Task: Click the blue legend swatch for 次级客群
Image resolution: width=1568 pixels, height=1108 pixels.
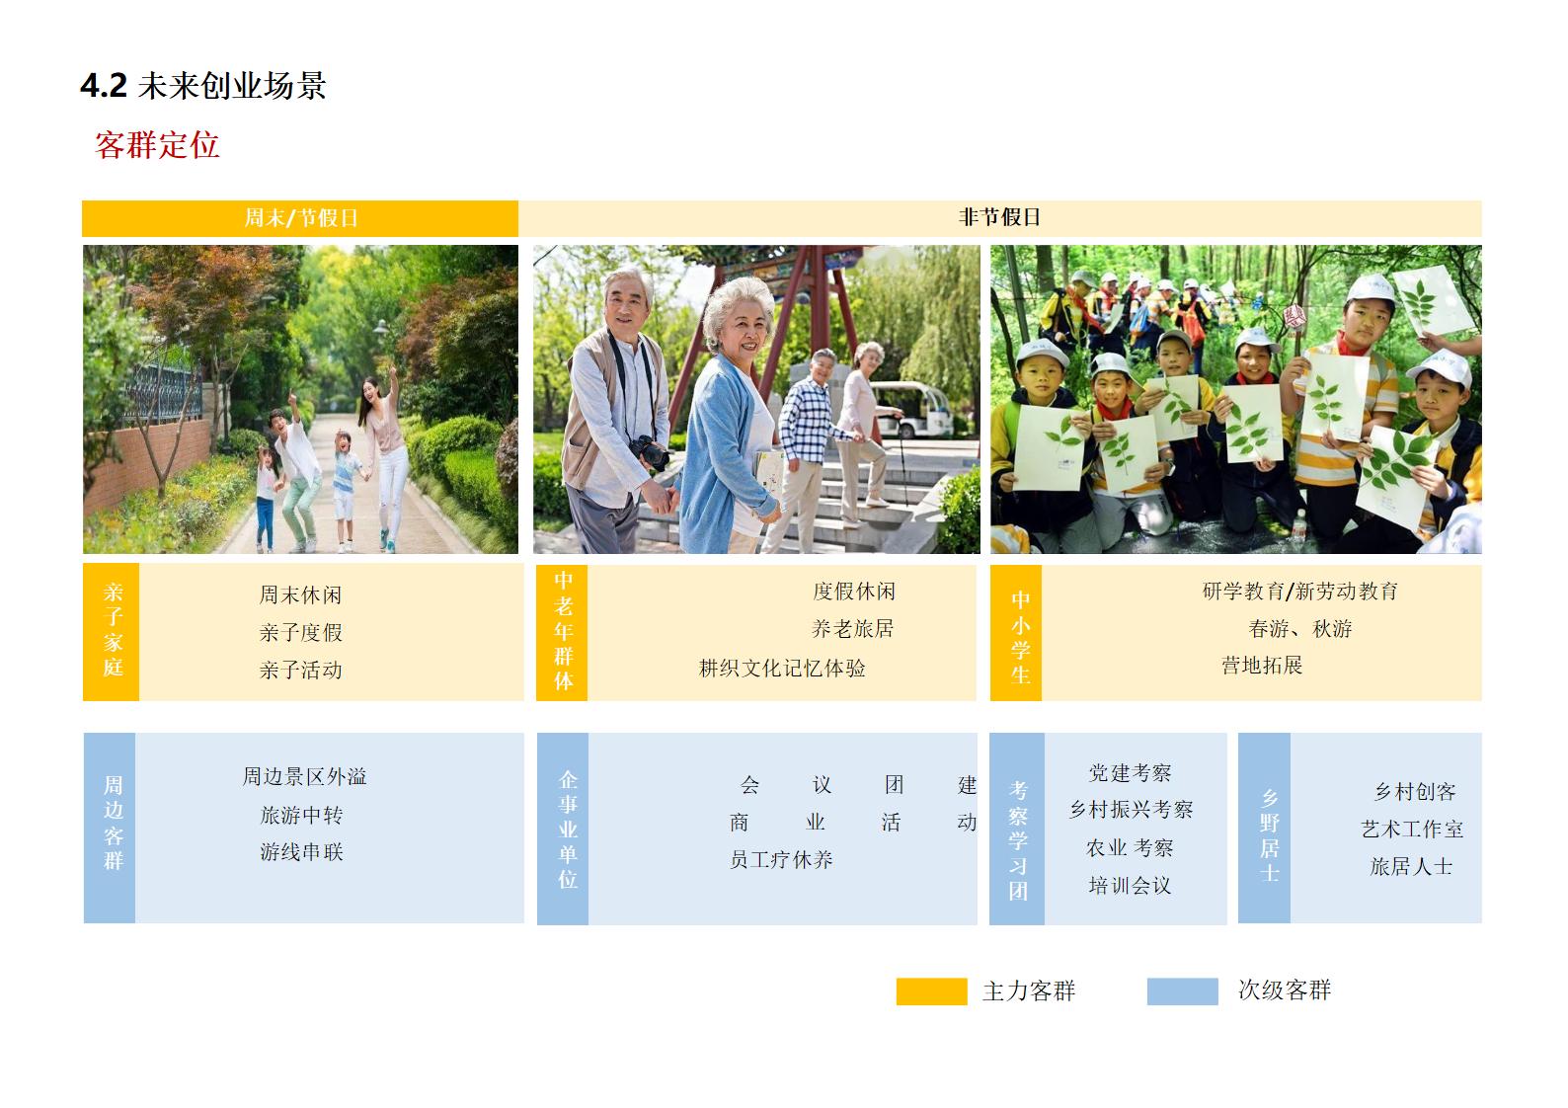Action: (1183, 991)
